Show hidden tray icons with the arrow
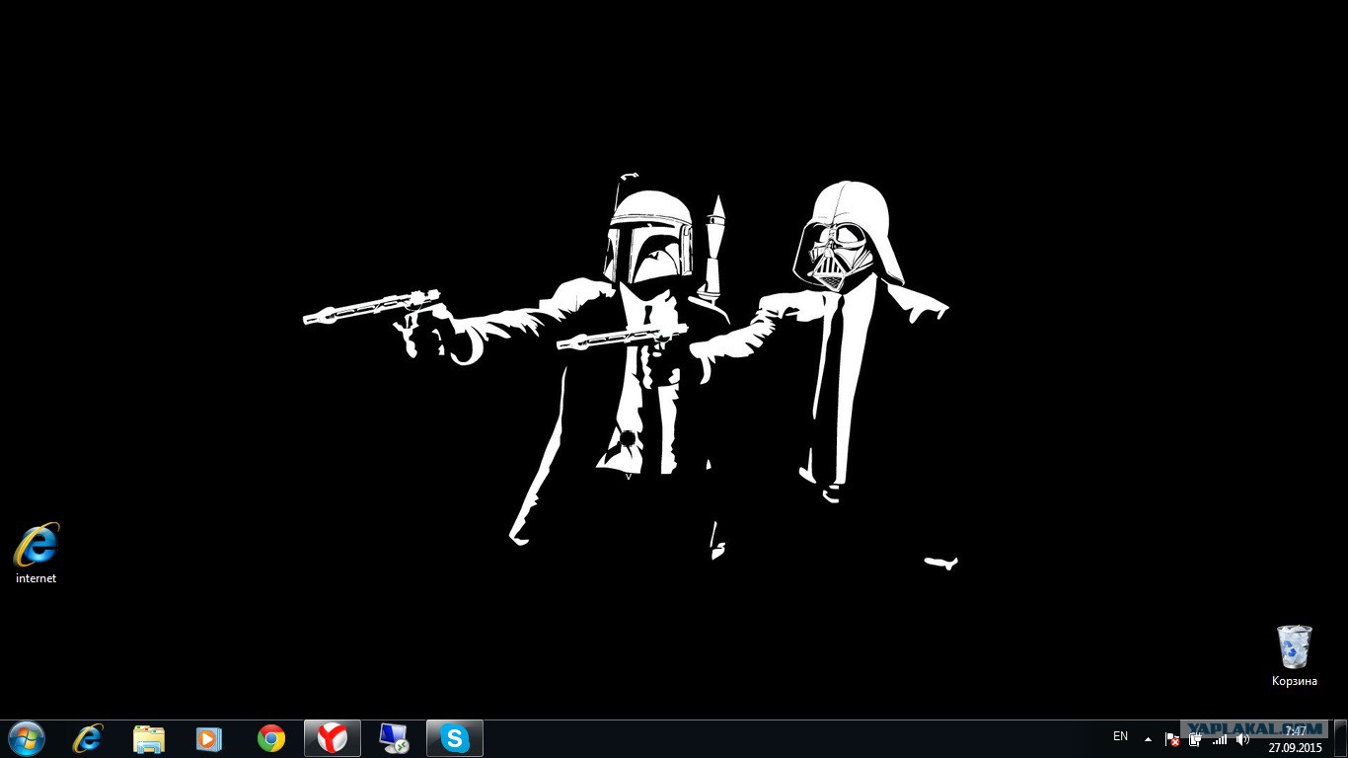This screenshot has height=758, width=1348. tap(1148, 738)
